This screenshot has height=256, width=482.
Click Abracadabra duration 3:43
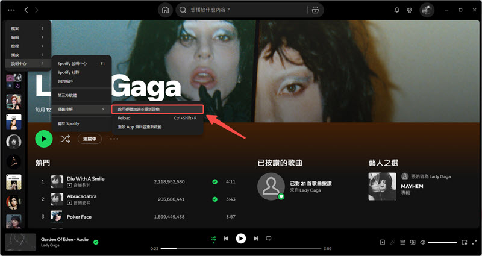coord(231,199)
